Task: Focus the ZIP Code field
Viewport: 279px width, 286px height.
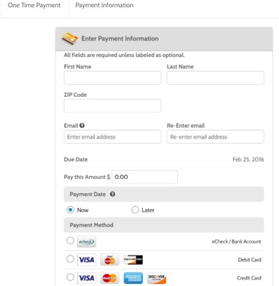Action: coord(113,106)
